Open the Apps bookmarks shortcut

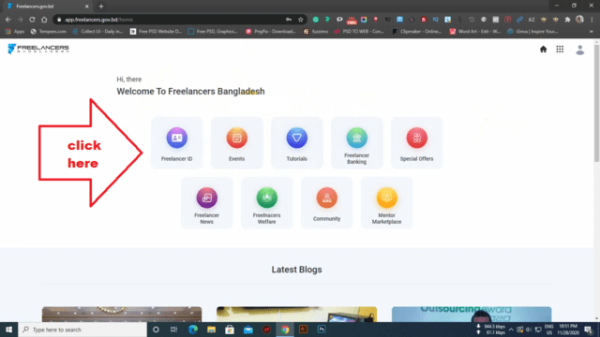(x=15, y=31)
